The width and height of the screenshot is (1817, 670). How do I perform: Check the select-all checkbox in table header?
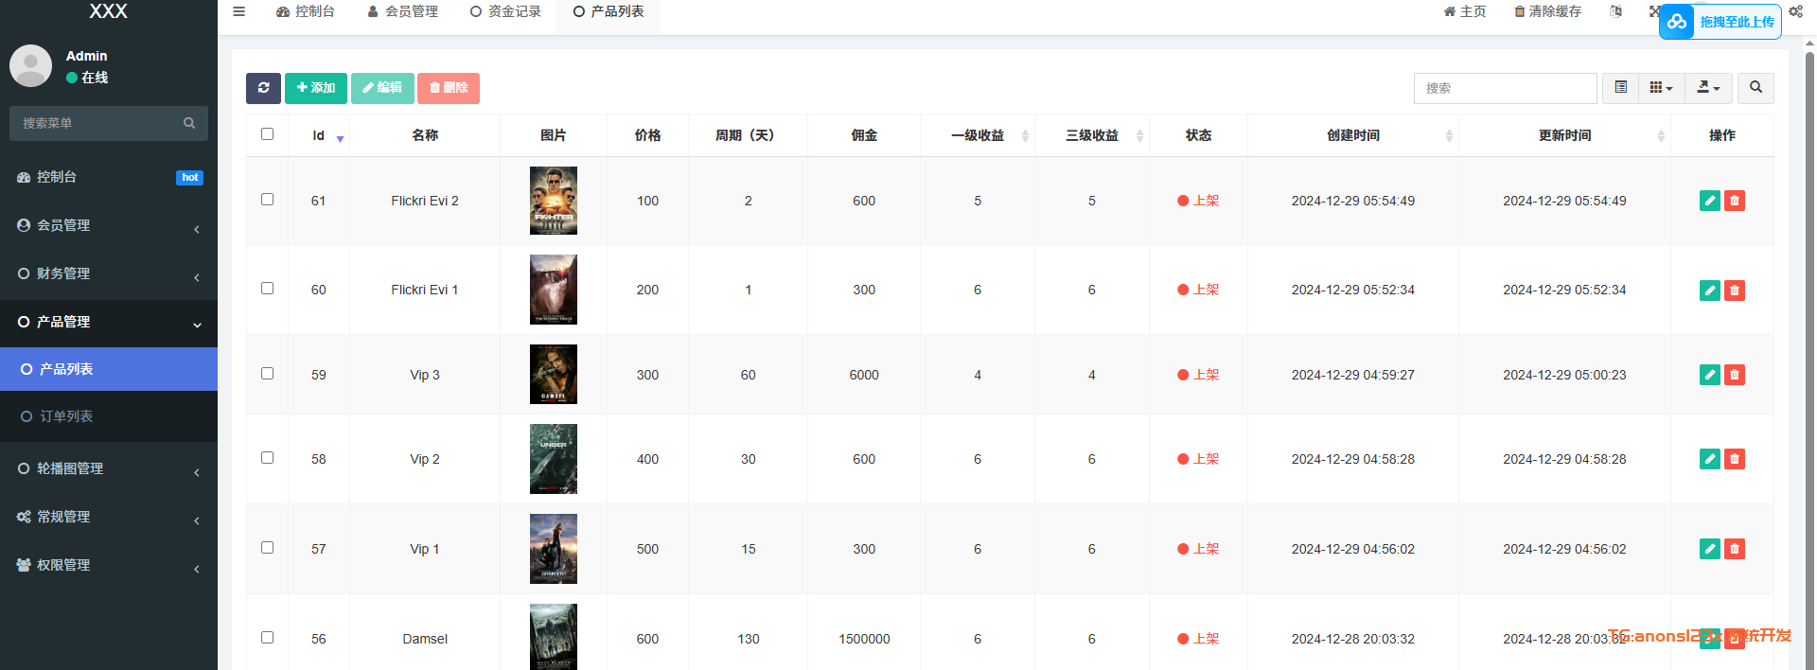coord(267,134)
